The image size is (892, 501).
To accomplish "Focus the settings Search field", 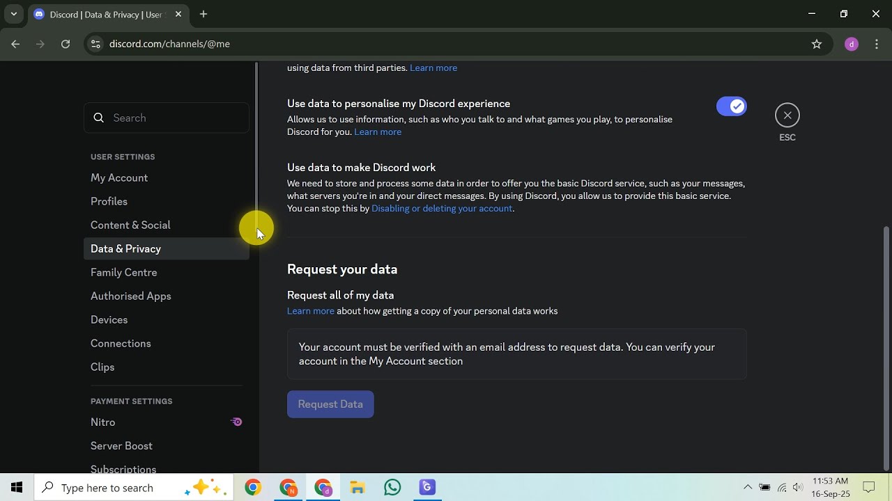I will [167, 118].
